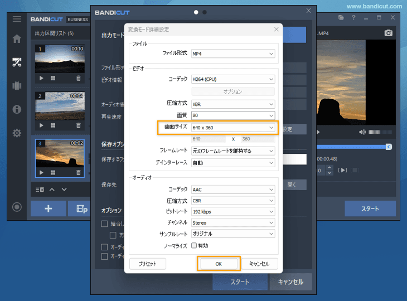The width and height of the screenshot is (407, 301).
Task: Click the Bandicam record circle icon in sidebar
Action: click(x=17, y=207)
